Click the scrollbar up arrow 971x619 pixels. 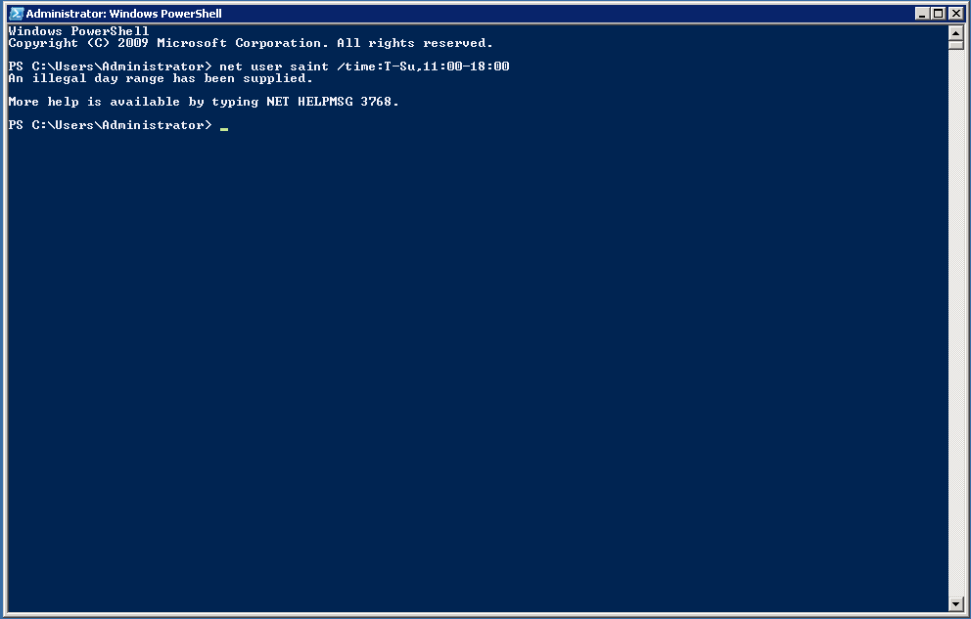[x=955, y=33]
